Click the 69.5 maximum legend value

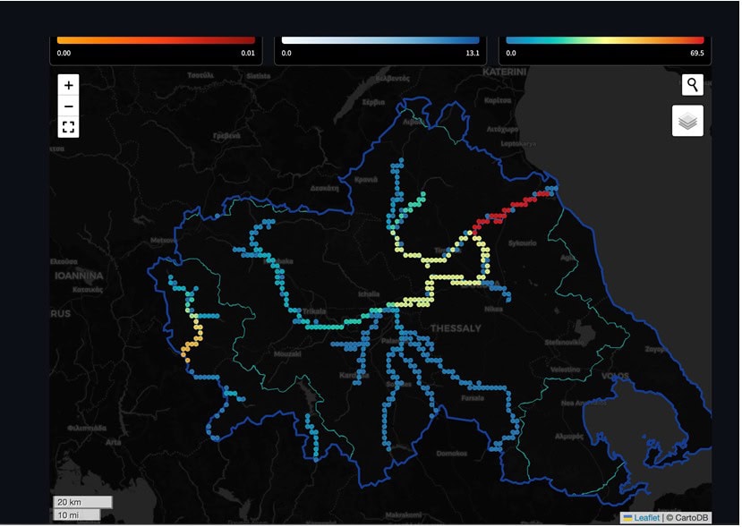click(694, 54)
